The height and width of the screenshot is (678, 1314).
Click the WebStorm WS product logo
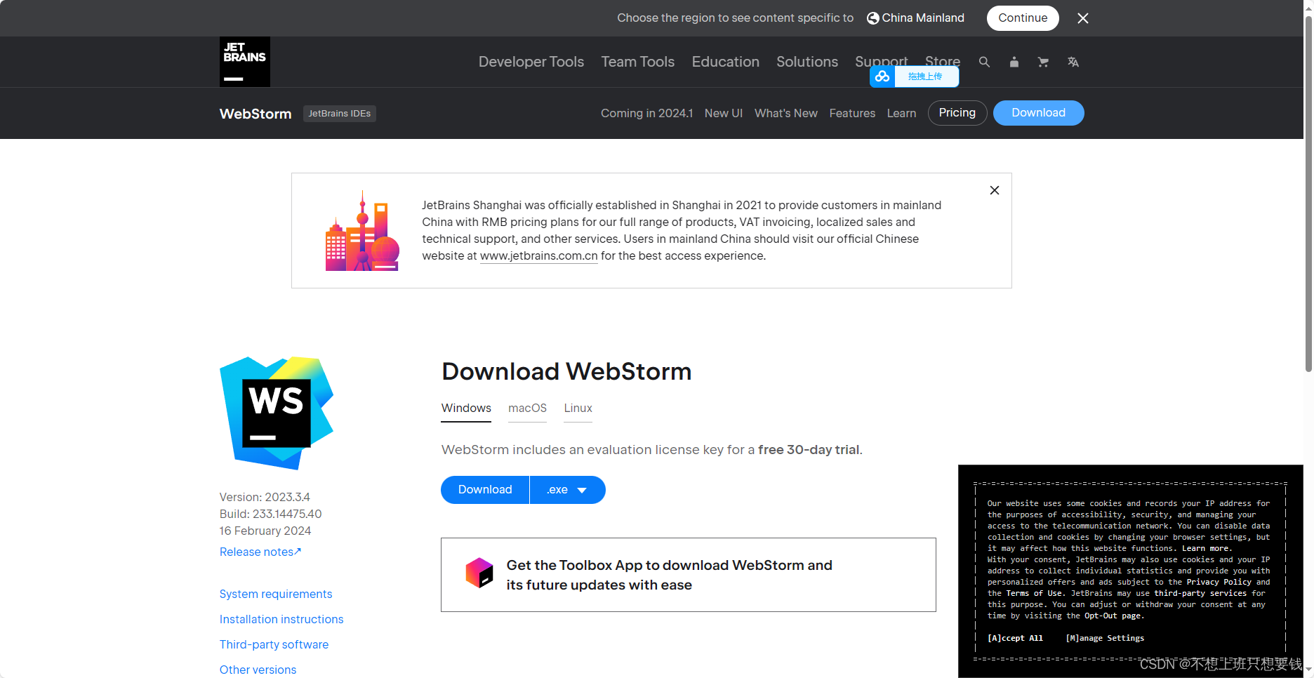(x=277, y=413)
